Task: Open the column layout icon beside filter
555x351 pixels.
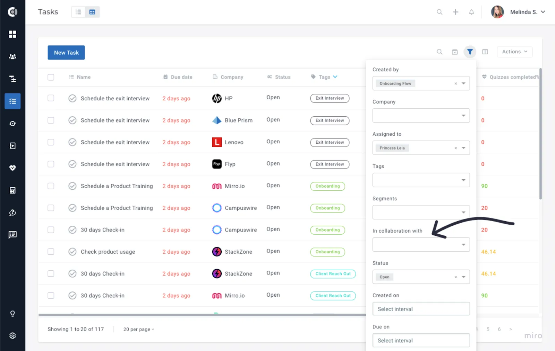Action: click(485, 52)
